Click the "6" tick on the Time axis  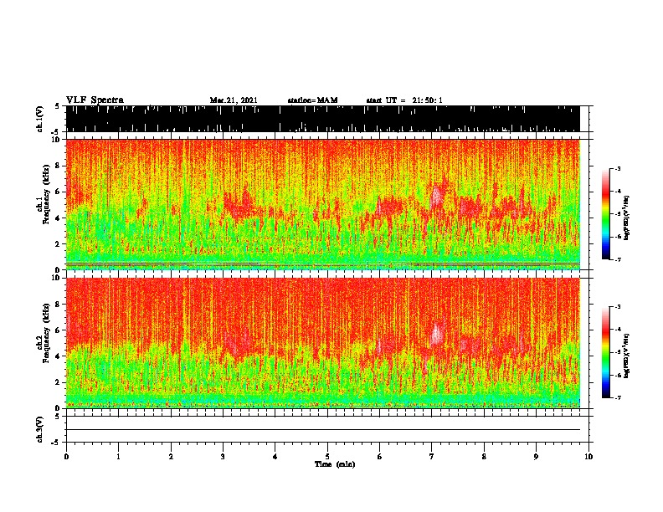click(x=380, y=457)
